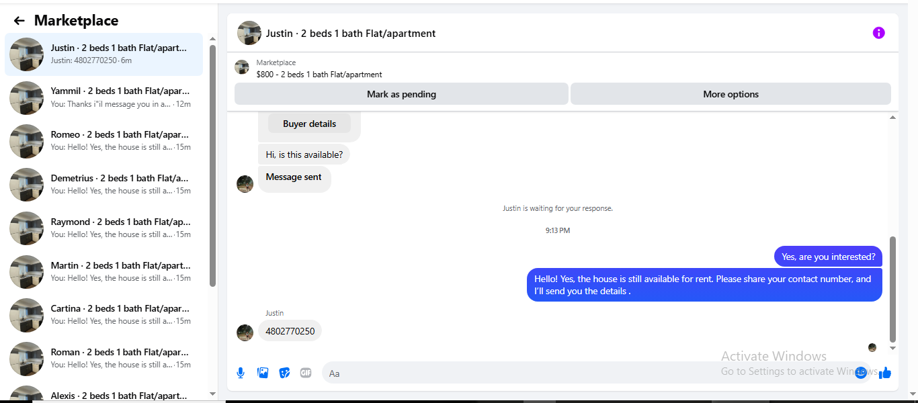Viewport: 918px width, 403px height.
Task: Click Justin's avatar in chat header
Action: tap(249, 33)
